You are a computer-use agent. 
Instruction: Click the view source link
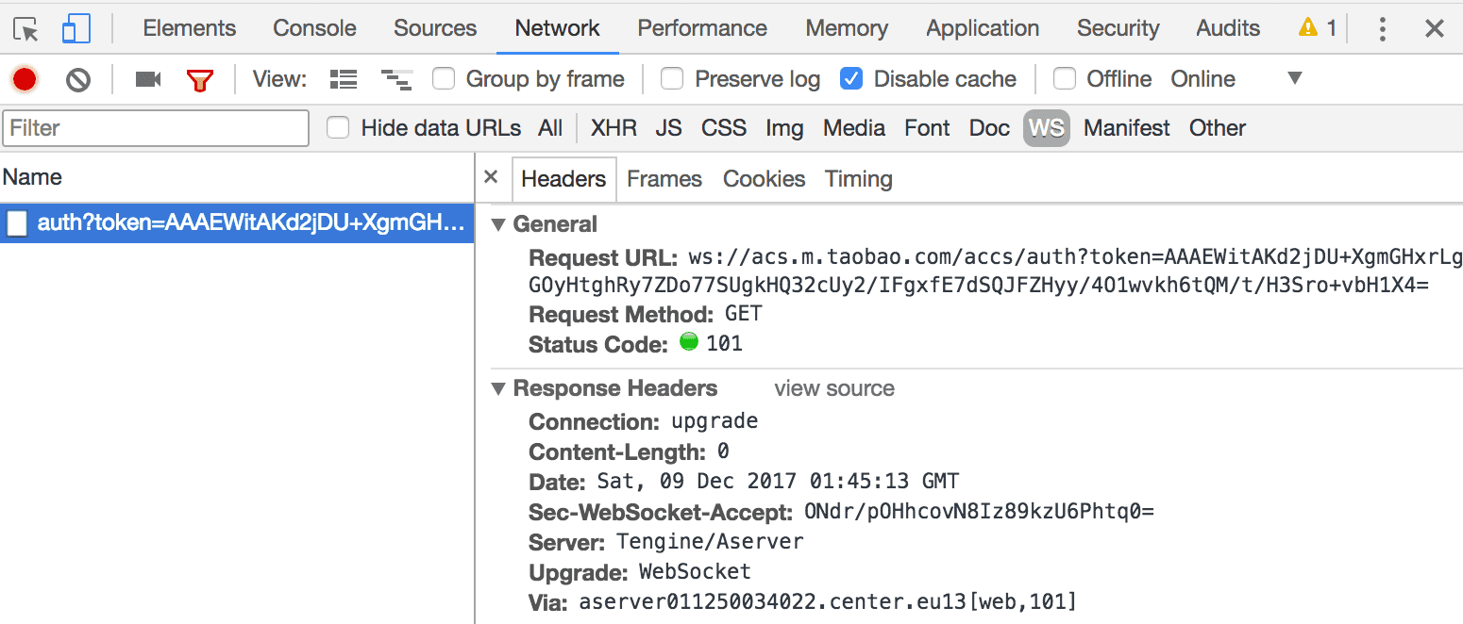833,388
